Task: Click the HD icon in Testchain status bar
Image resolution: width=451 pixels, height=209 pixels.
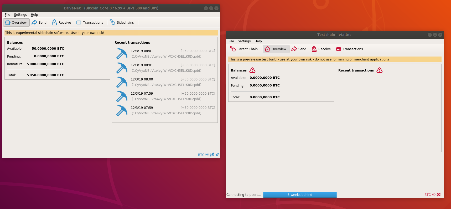Action: click(434, 195)
